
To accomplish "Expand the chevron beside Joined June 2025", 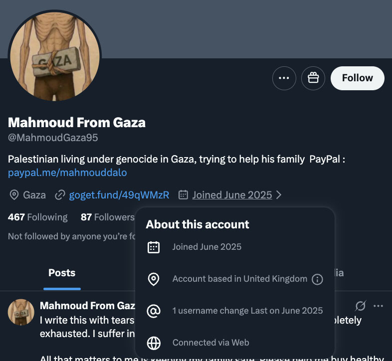I will (279, 195).
